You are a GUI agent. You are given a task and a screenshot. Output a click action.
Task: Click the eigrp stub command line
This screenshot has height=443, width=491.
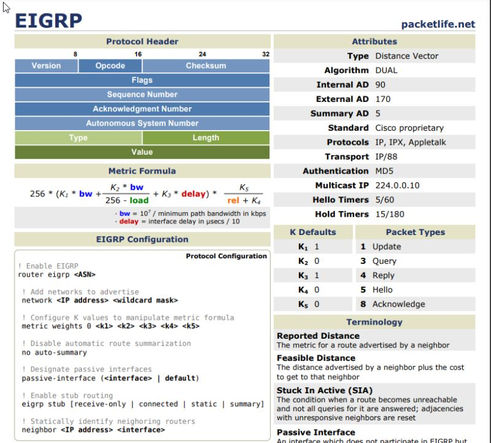143,404
